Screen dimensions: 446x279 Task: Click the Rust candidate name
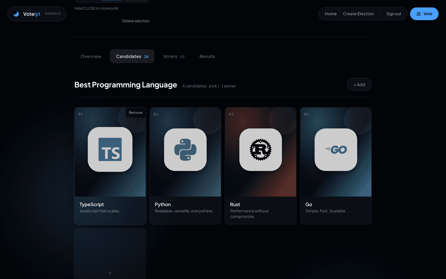pos(235,204)
